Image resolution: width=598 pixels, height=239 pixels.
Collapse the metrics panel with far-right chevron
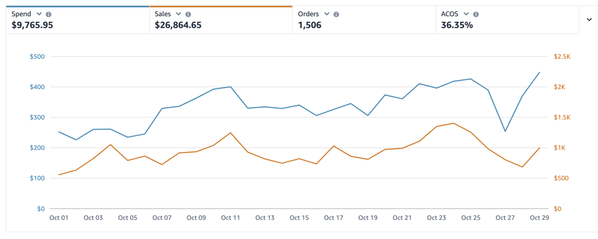point(589,20)
